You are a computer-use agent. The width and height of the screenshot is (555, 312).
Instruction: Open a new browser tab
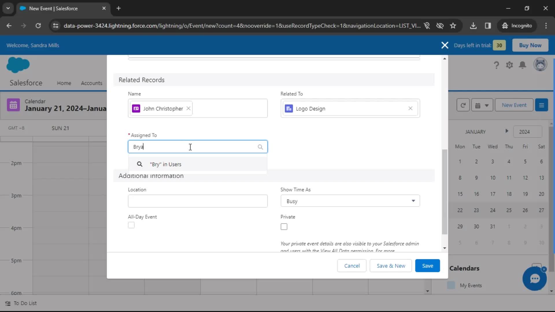pyautogui.click(x=119, y=8)
